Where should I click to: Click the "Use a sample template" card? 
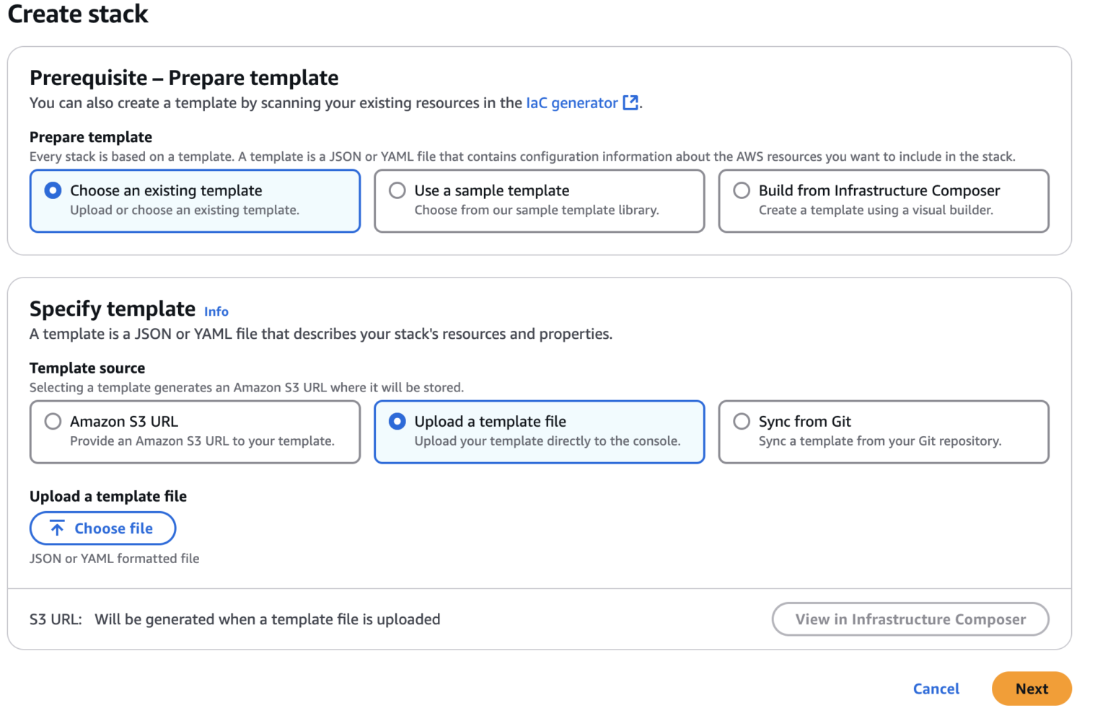click(x=539, y=201)
